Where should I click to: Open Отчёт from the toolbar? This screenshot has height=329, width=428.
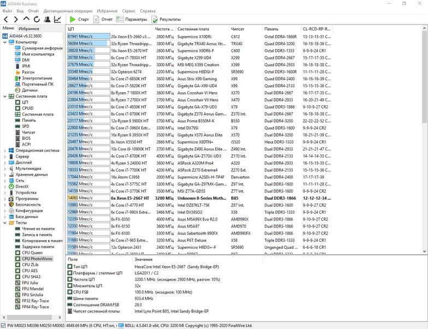(103, 20)
